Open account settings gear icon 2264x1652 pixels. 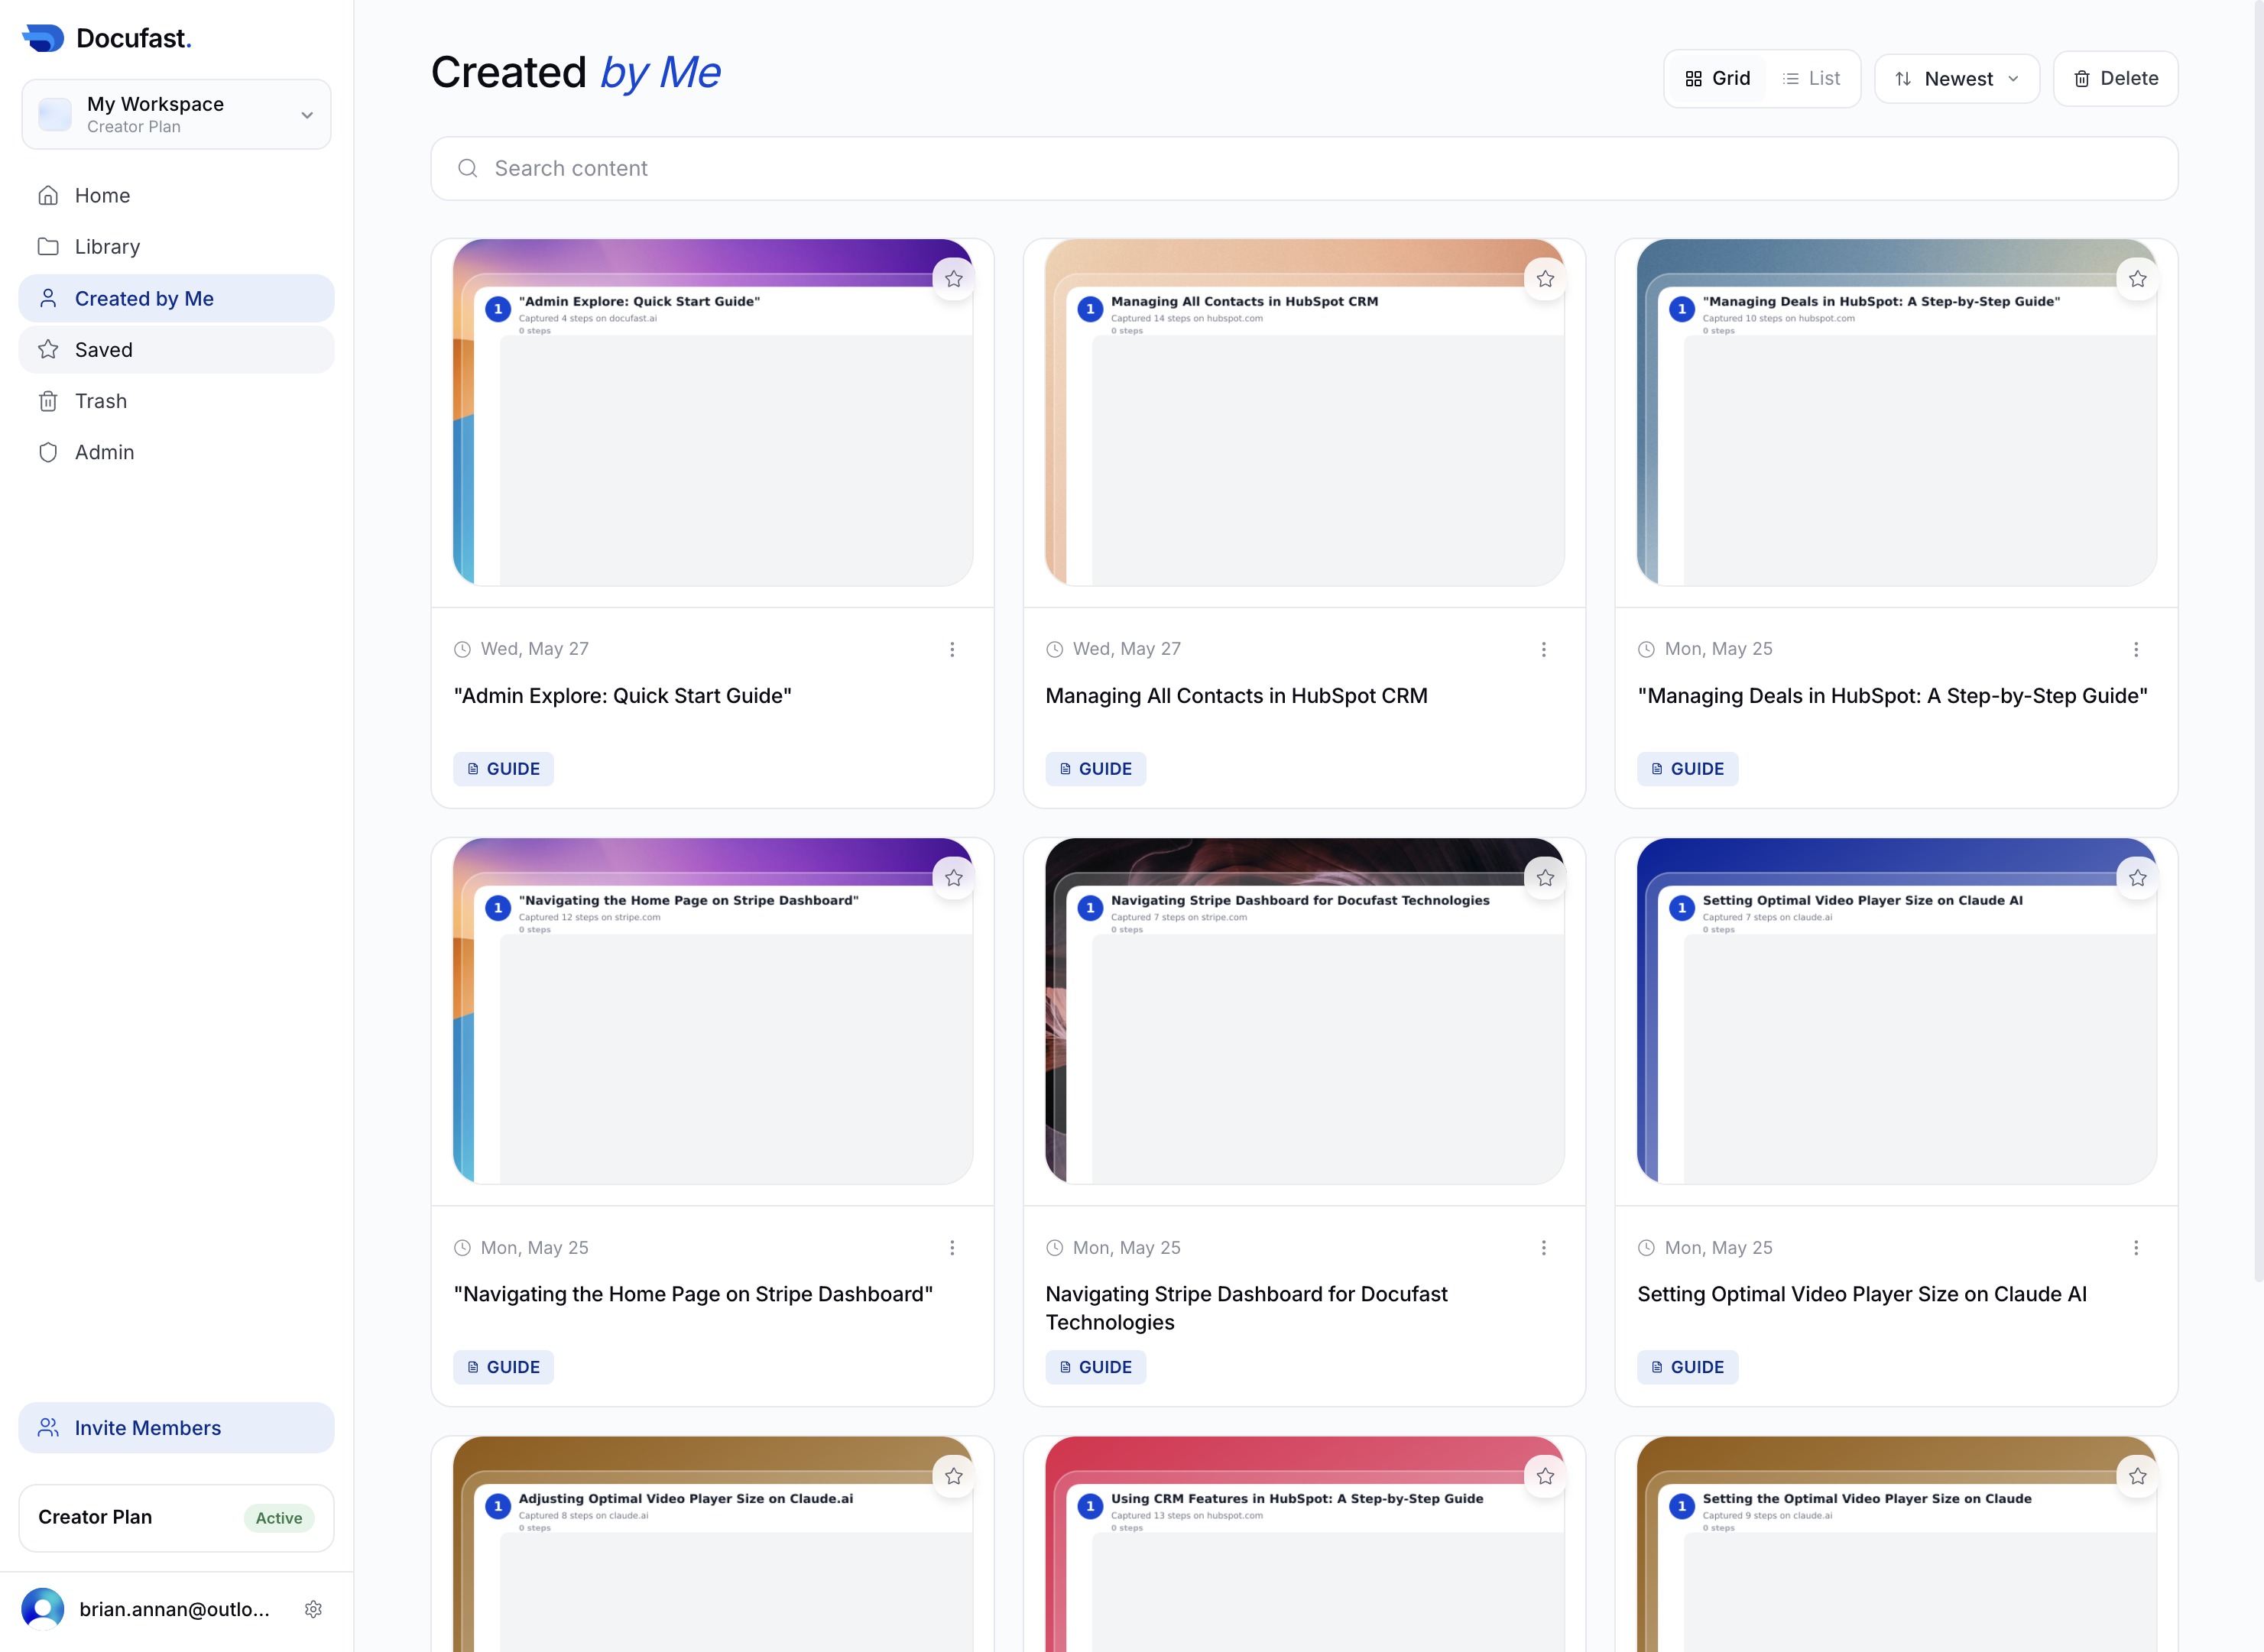pyautogui.click(x=313, y=1609)
